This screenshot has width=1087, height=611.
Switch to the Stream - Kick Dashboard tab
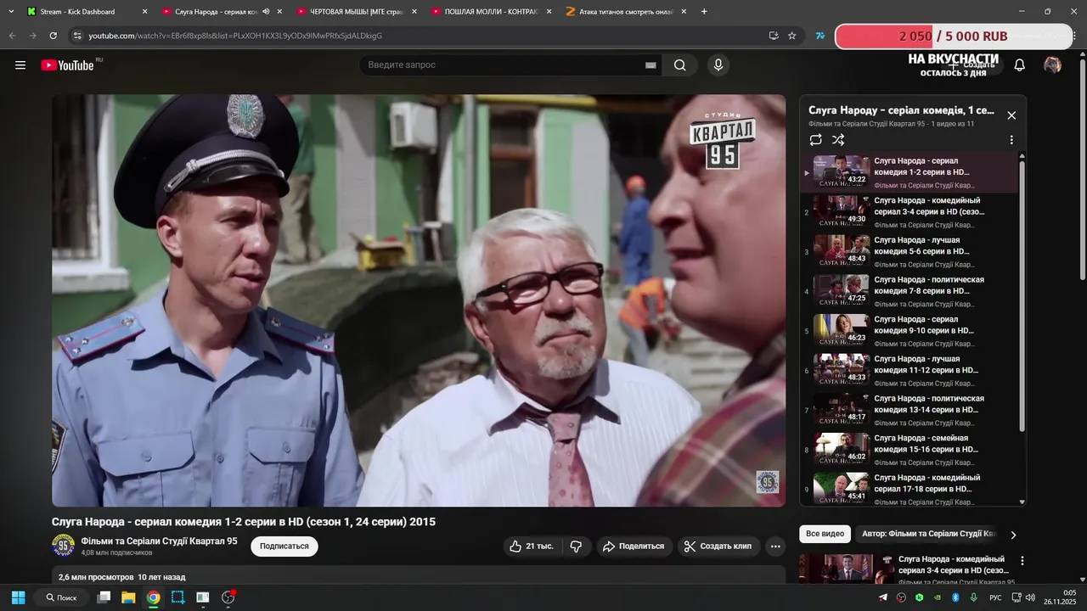(77, 12)
